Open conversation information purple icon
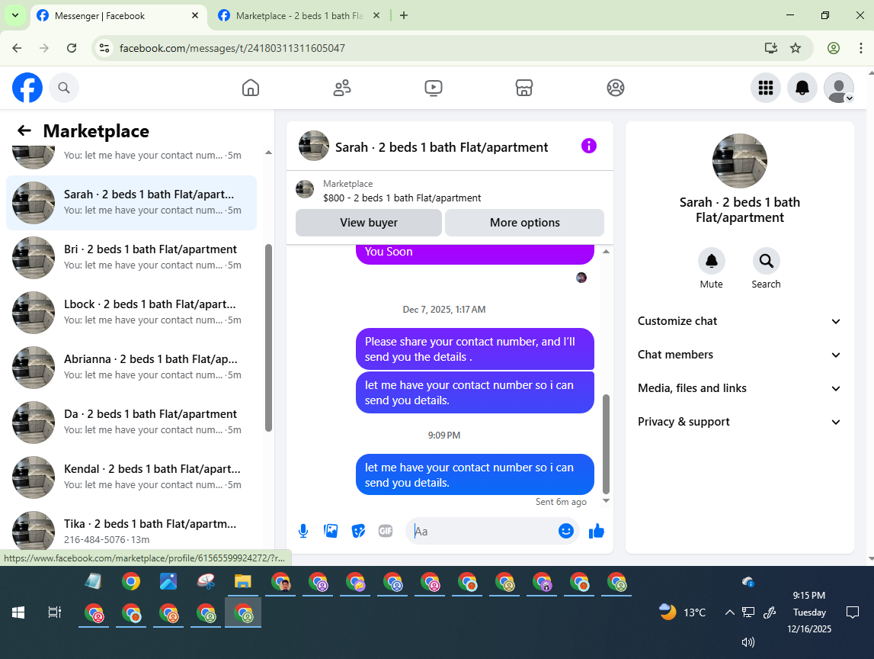 (588, 146)
